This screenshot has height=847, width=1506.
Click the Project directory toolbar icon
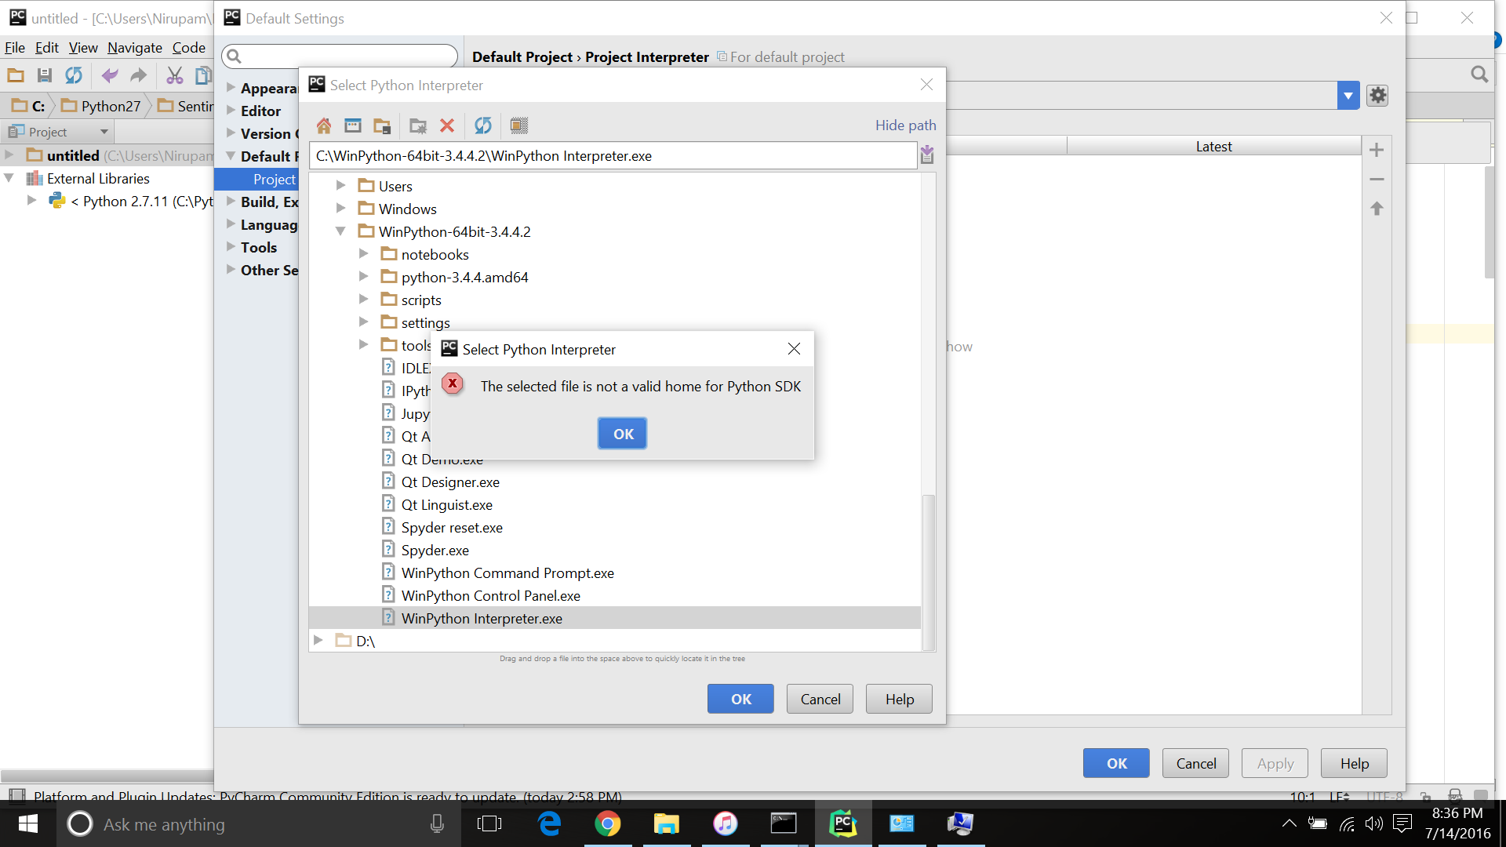pos(382,125)
